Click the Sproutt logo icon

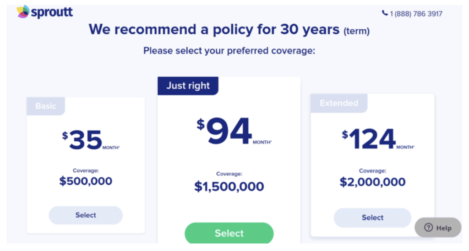23,12
